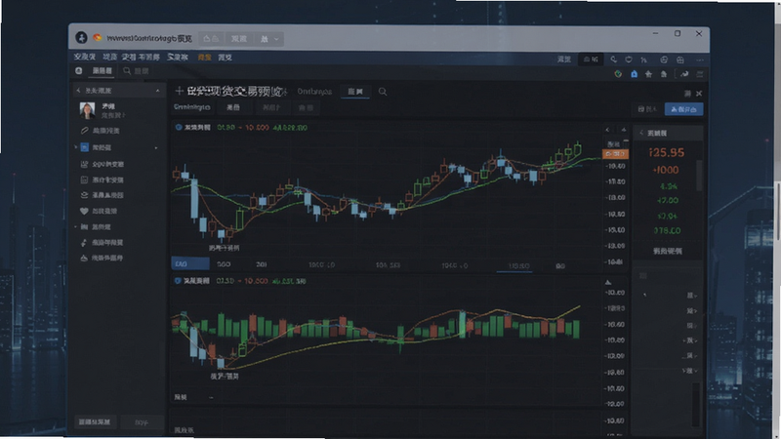Click the orange app logo in title bar
781x439 pixels.
(x=97, y=38)
